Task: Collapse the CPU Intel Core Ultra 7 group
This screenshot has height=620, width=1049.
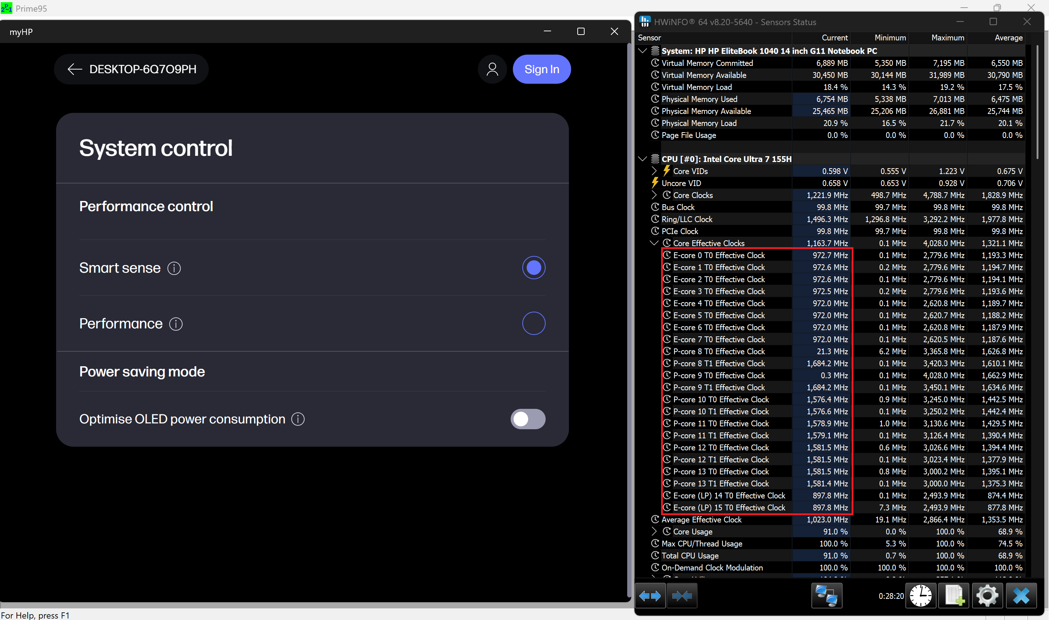Action: tap(643, 159)
